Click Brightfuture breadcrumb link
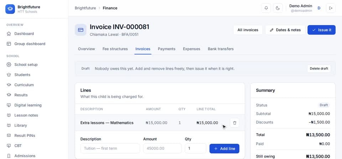Image resolution: width=342 pixels, height=159 pixels. [85, 8]
